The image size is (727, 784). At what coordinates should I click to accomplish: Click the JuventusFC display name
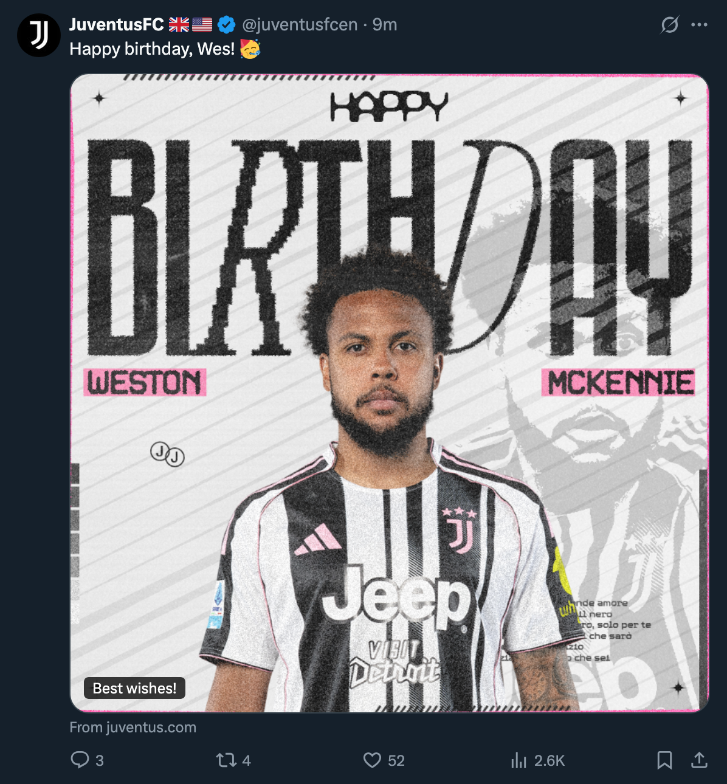click(x=116, y=24)
